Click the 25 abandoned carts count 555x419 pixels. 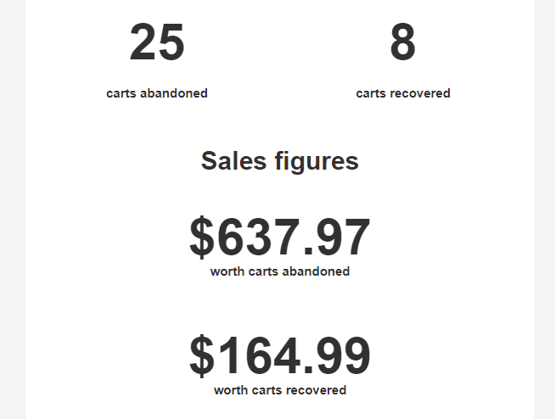(157, 42)
